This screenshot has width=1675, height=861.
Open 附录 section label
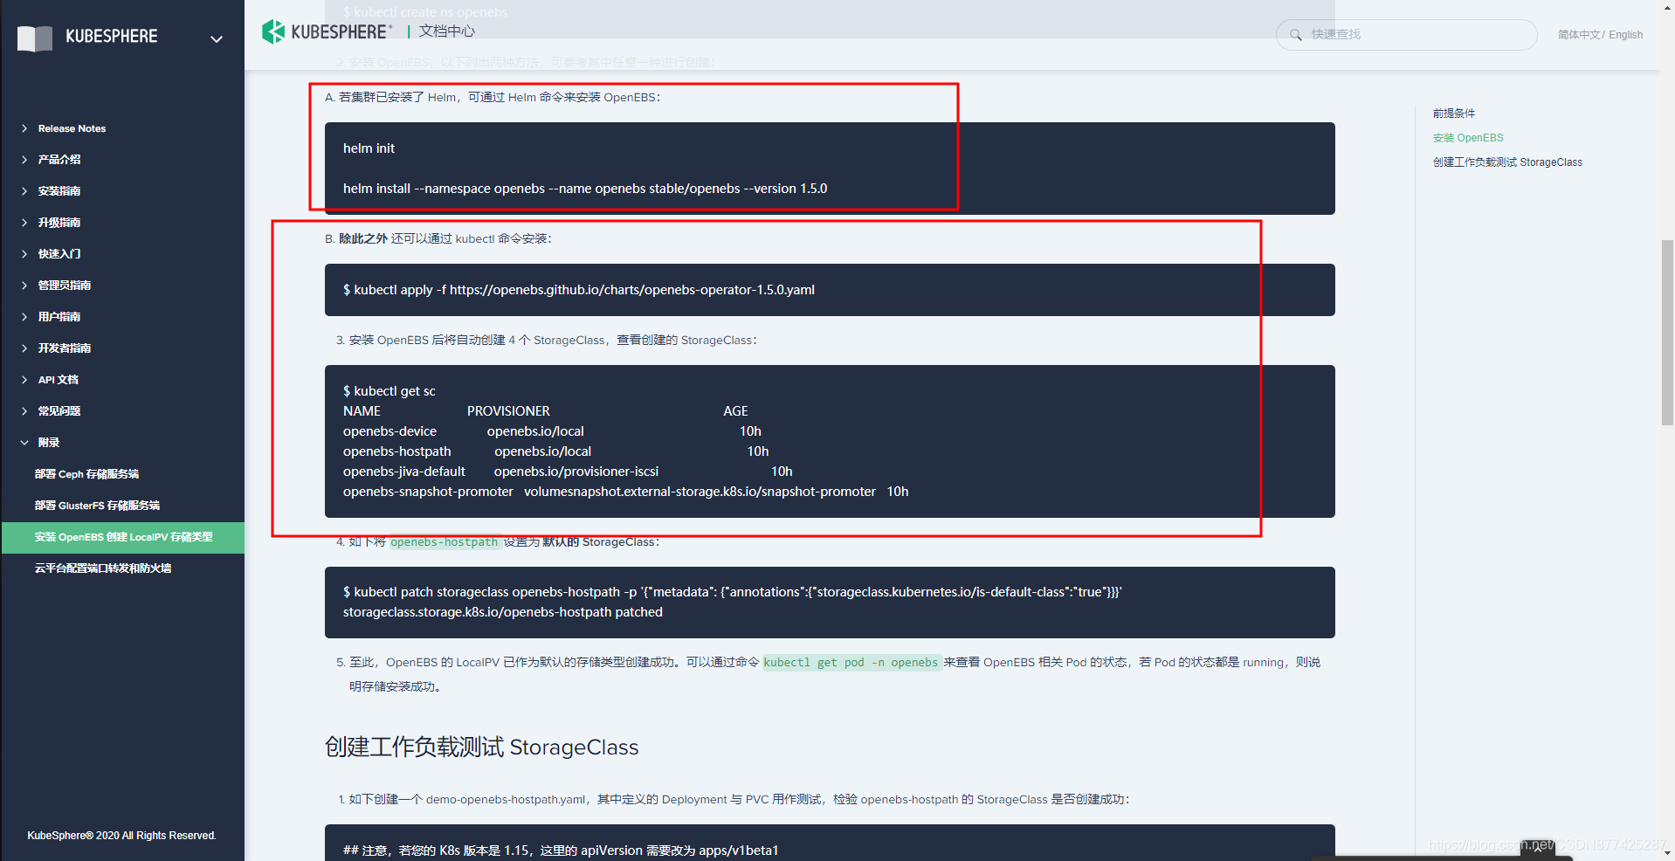click(x=49, y=443)
